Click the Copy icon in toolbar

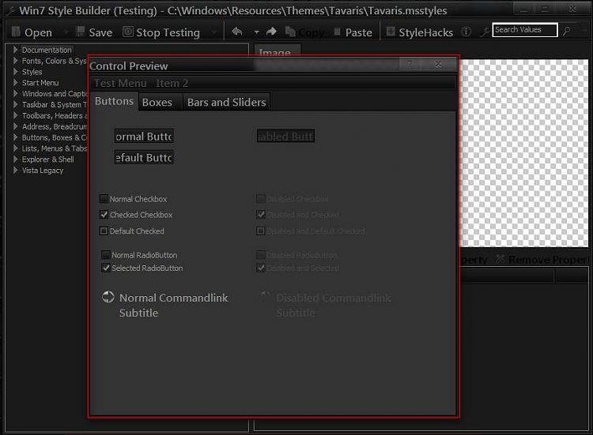point(290,32)
